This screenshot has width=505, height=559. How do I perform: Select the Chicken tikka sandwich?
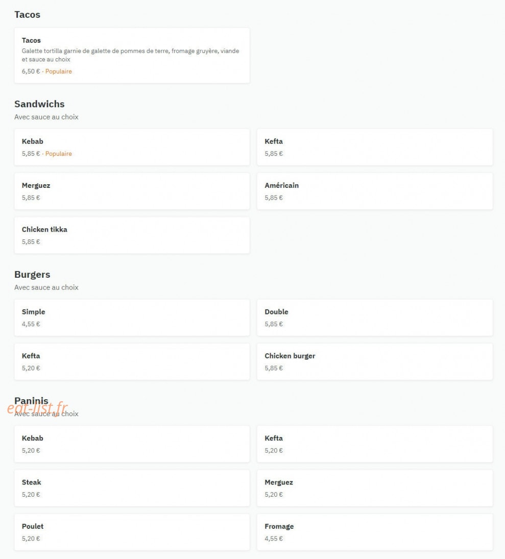pyautogui.click(x=132, y=235)
